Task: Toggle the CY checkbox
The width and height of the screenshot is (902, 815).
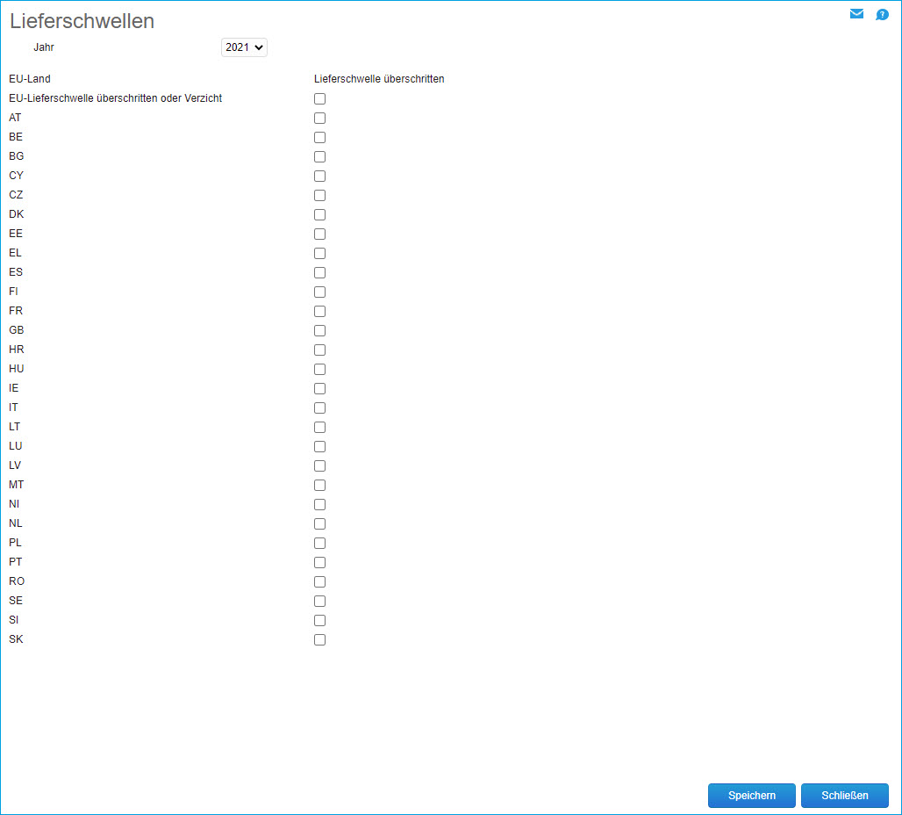Action: point(320,177)
